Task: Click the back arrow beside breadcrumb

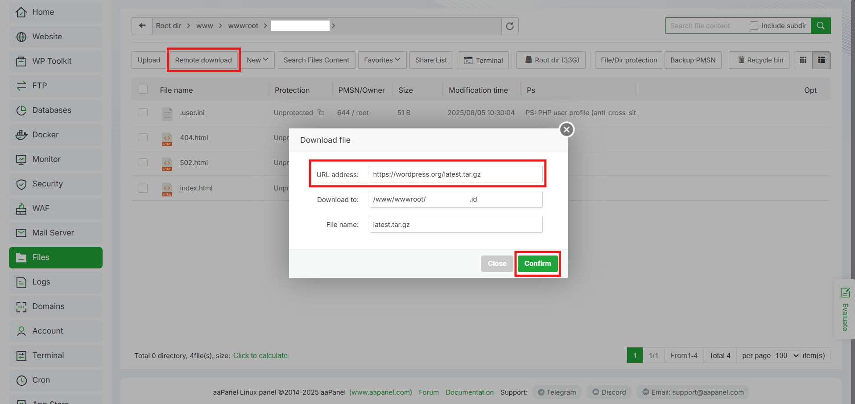Action: pyautogui.click(x=142, y=25)
